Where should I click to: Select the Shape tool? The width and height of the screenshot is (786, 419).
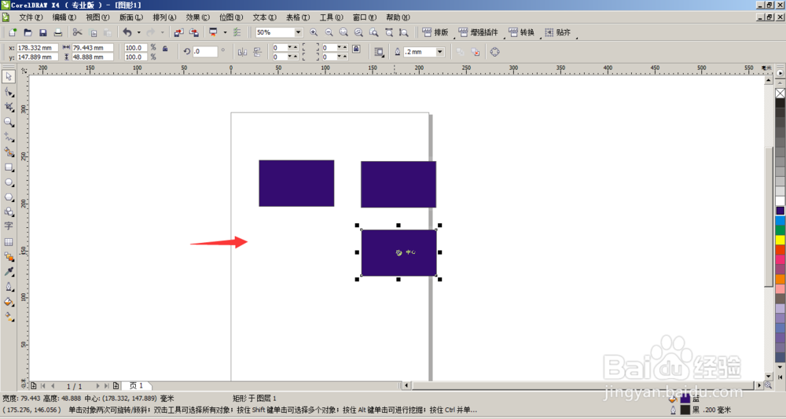coord(9,92)
